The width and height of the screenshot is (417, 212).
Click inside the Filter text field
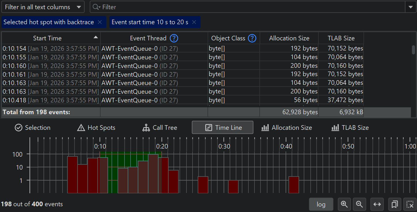pos(248,7)
